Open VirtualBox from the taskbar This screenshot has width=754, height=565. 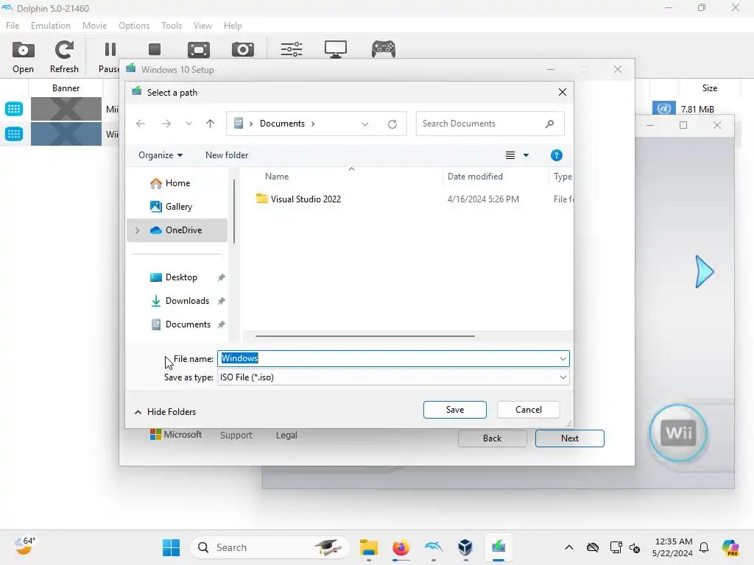(x=465, y=547)
